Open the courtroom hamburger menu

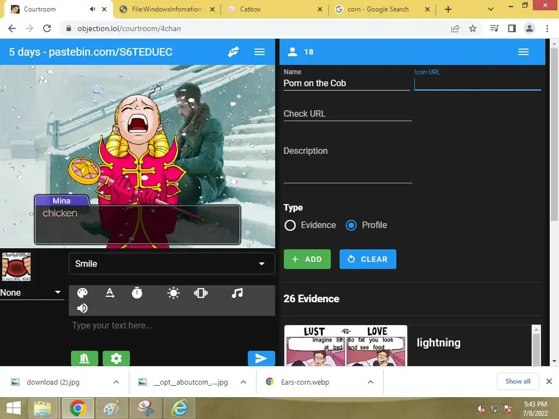tap(259, 52)
